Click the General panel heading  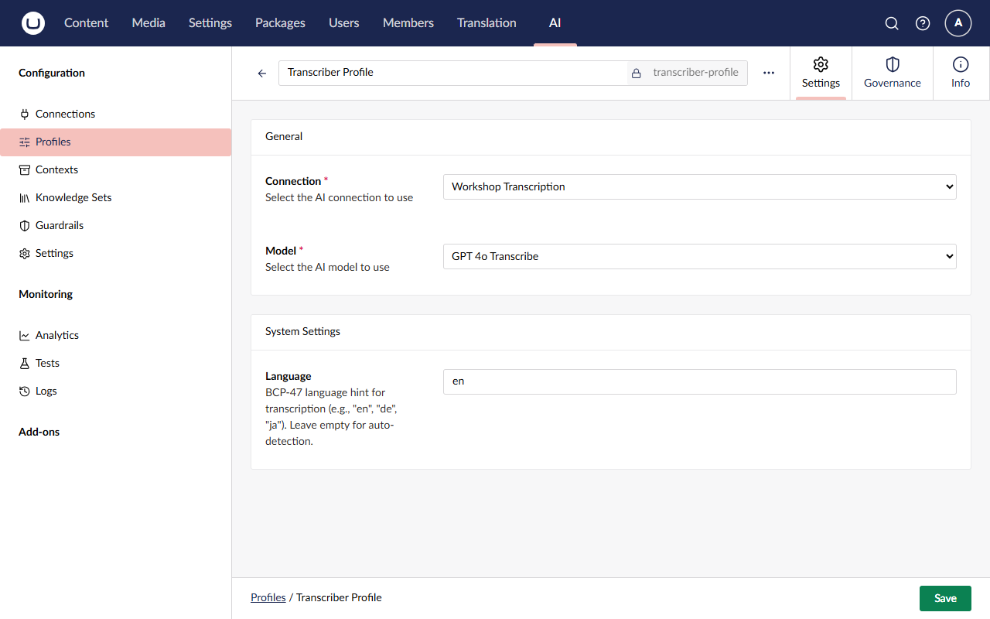[x=284, y=136]
